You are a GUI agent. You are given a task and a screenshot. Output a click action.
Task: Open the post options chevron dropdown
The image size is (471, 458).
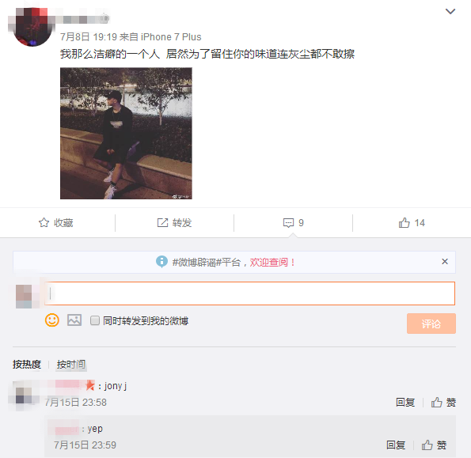(x=450, y=11)
